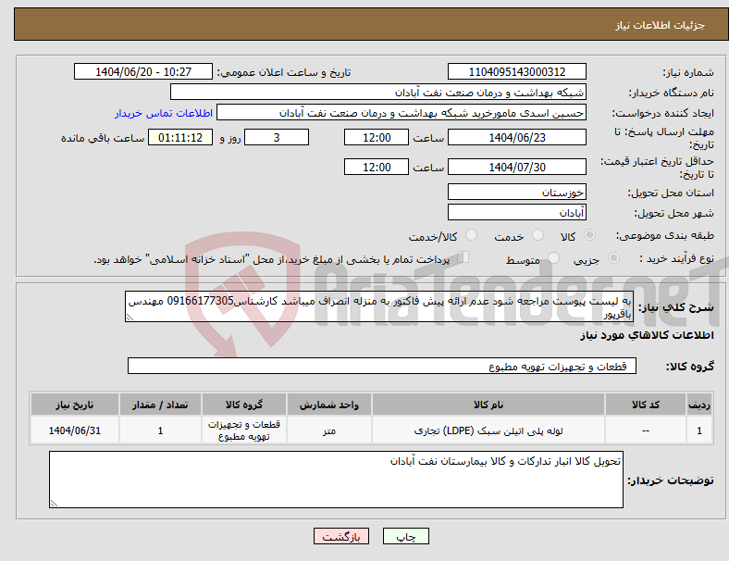The image size is (729, 561).
Task: Click the کد کالا column header
Action: pos(646,405)
